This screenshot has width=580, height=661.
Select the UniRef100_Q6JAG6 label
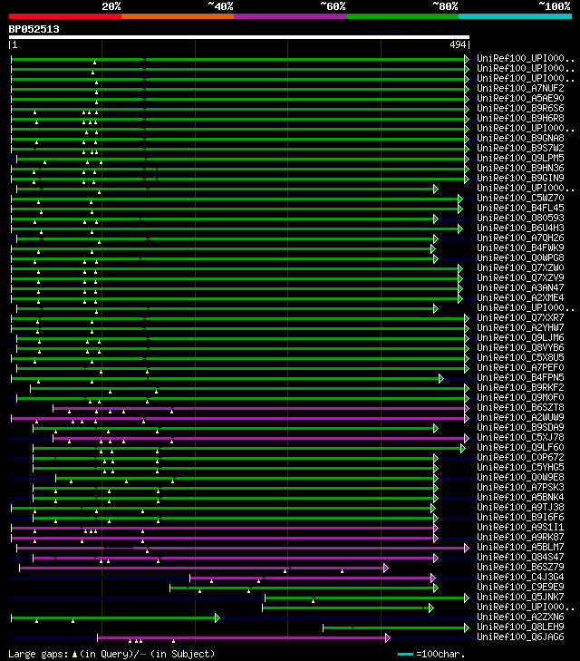[520, 637]
